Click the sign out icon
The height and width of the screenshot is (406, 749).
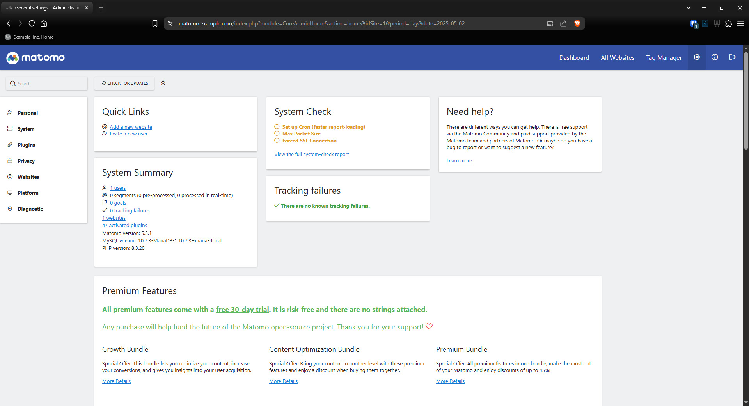coord(732,57)
